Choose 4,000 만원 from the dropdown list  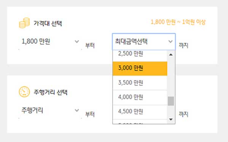(x=140, y=97)
